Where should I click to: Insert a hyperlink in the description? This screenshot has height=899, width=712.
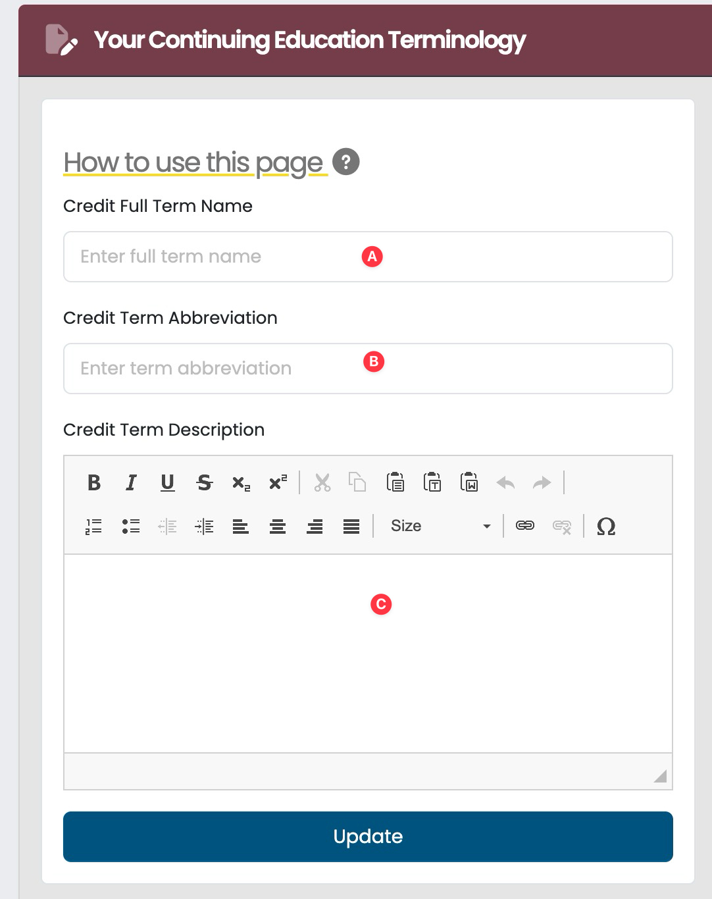[525, 526]
